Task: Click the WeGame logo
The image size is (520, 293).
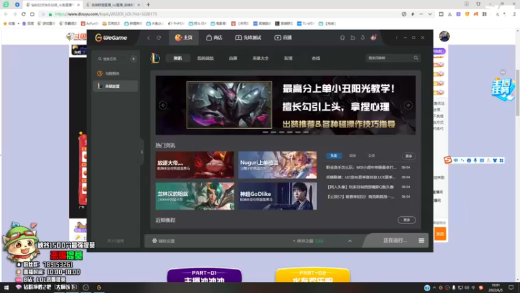Action: click(111, 38)
